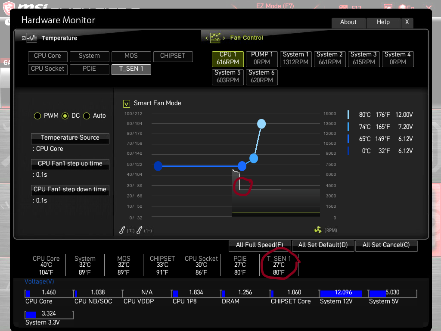Click All Set Cancel(C) button

386,245
